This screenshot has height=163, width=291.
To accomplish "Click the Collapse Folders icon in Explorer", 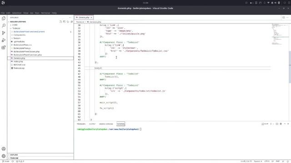I will (72, 22).
